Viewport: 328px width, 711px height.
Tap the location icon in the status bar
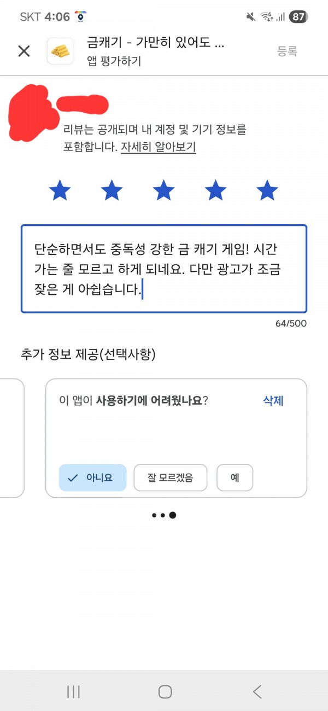(81, 17)
